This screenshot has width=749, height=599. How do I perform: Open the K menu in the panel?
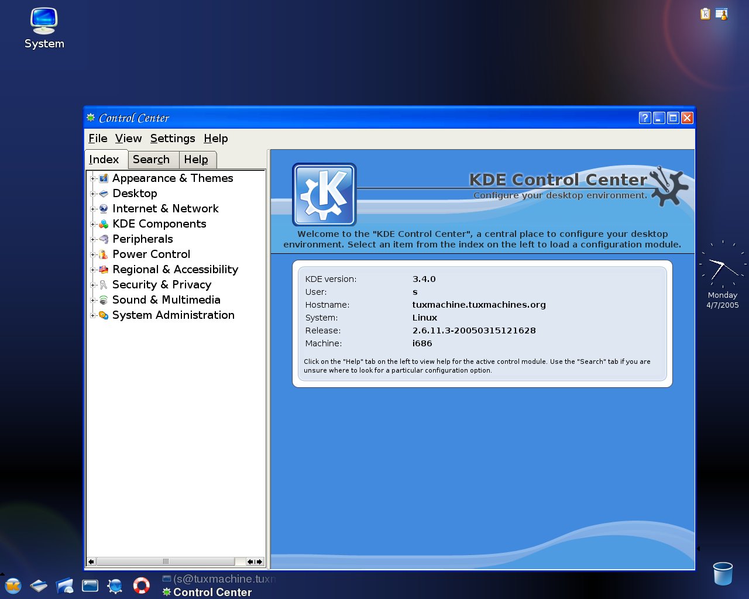(13, 586)
